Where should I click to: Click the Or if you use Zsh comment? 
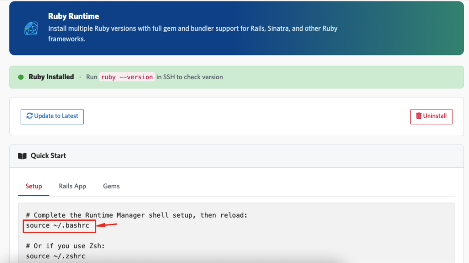[65, 246]
